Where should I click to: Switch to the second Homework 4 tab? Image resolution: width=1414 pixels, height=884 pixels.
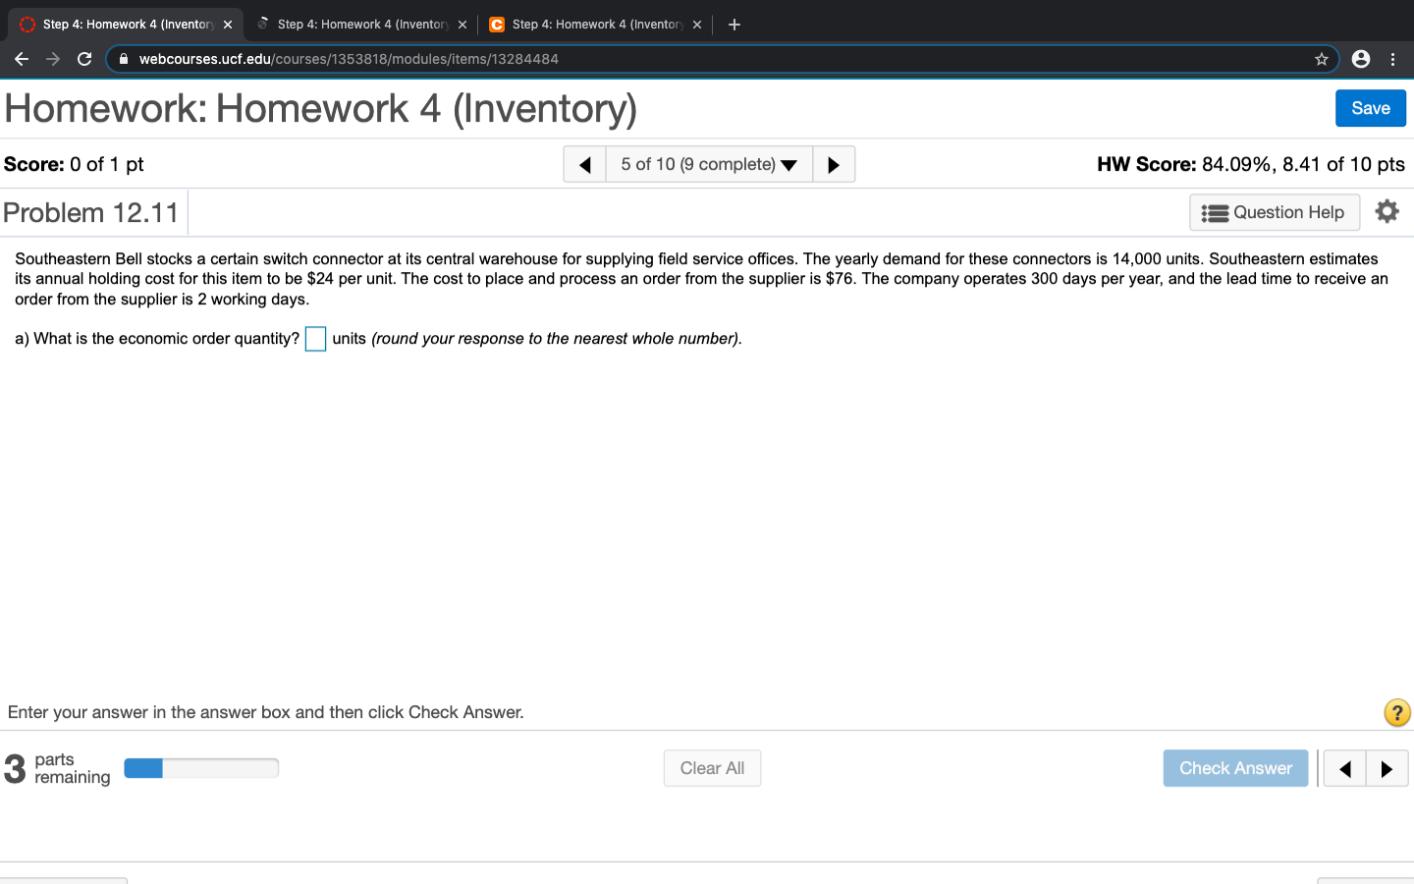pos(362,25)
